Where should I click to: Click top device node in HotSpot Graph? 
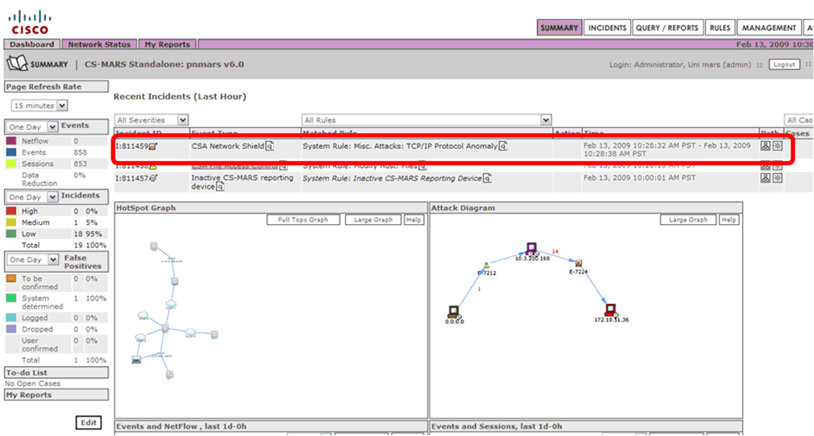pos(154,246)
